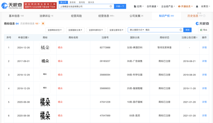Click the 历史商标信息 18 link
213x123 pixels.
[30, 23]
